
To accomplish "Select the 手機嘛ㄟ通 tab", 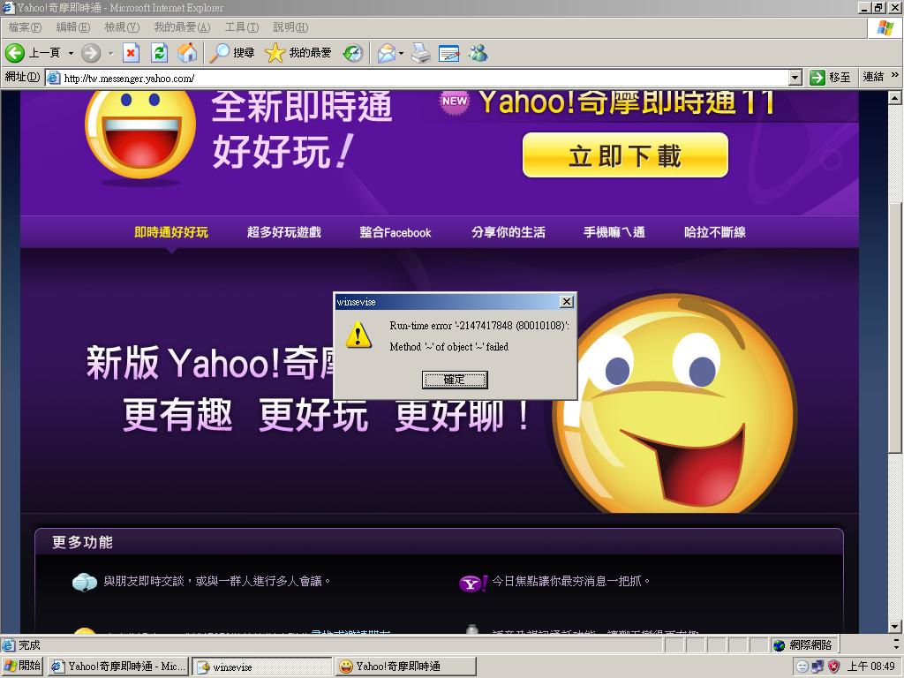I will [x=614, y=232].
